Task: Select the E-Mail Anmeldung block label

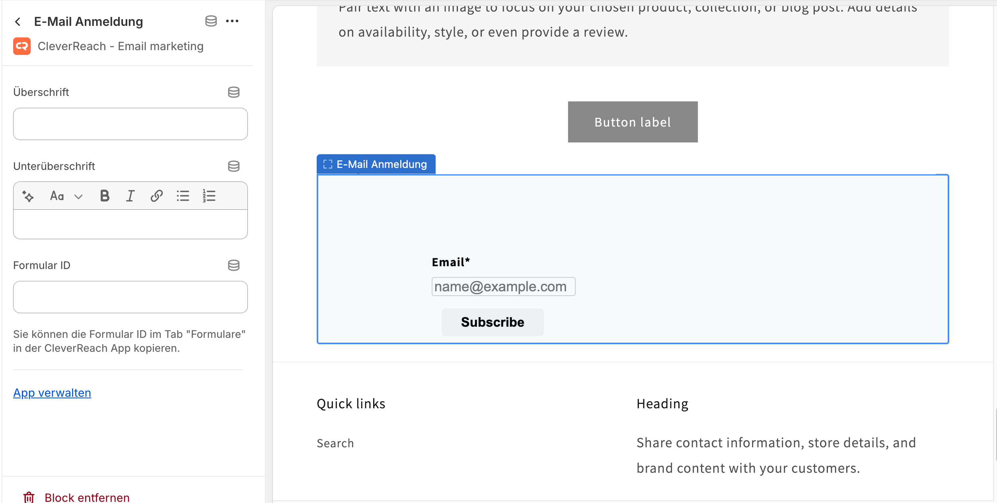Action: click(376, 164)
